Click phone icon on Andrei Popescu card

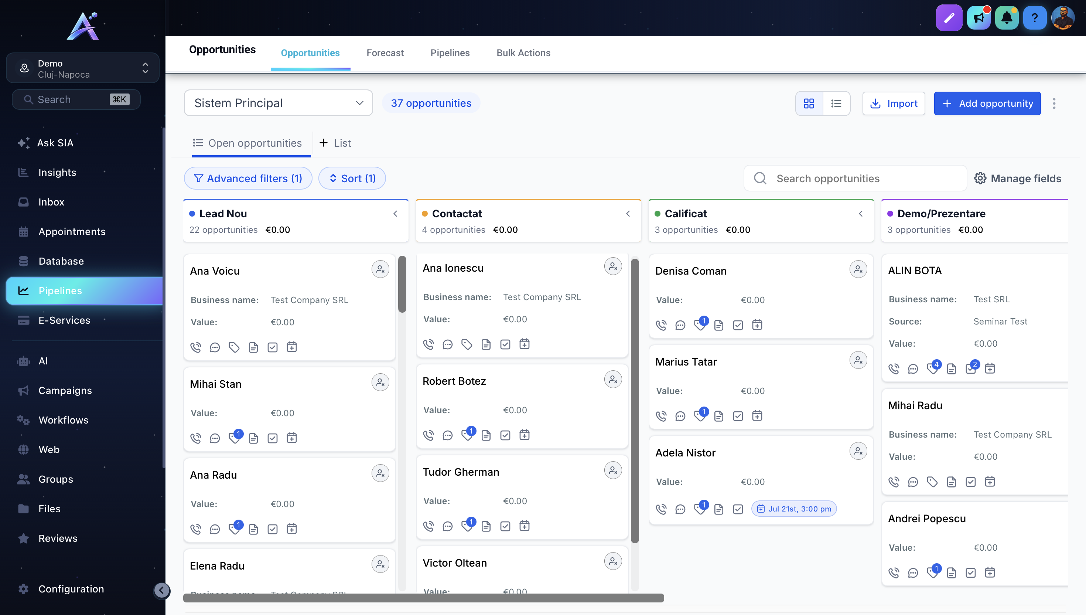pos(894,573)
